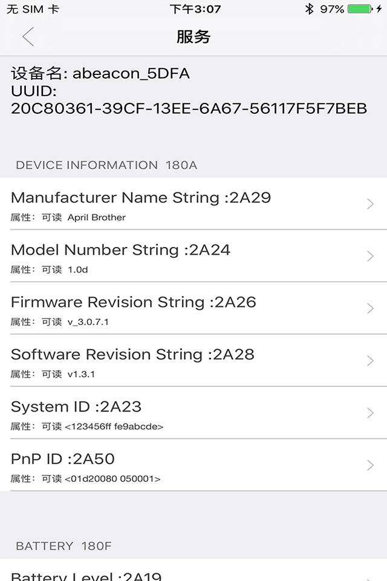The height and width of the screenshot is (581, 387).
Task: Tap chevron on System ID row
Action: click(x=371, y=413)
